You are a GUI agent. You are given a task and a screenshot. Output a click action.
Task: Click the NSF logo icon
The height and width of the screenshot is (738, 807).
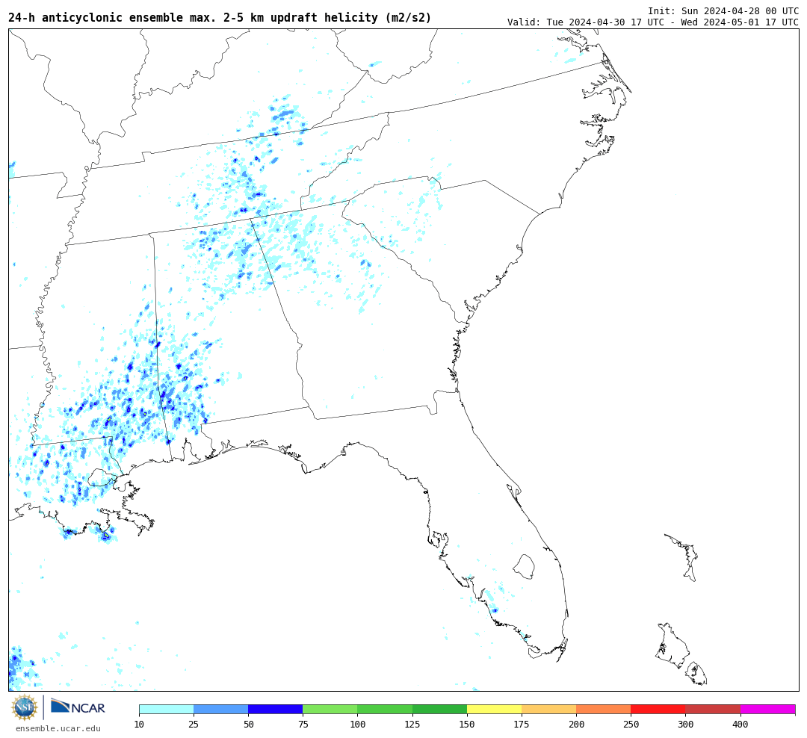click(x=24, y=707)
